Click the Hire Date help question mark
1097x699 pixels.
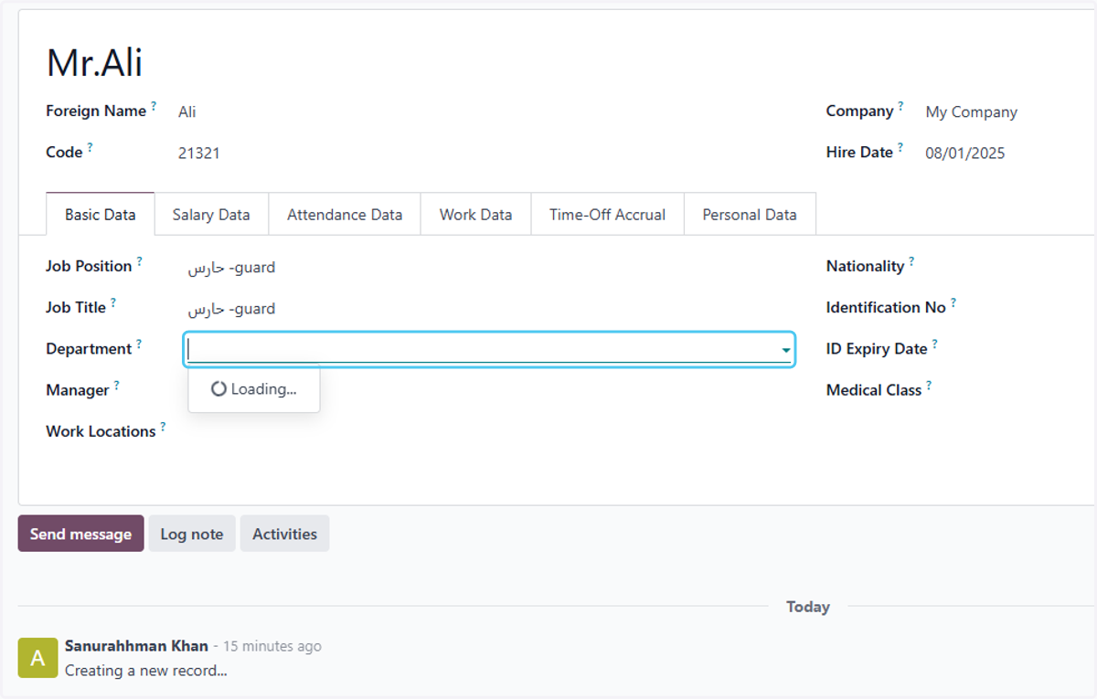900,147
